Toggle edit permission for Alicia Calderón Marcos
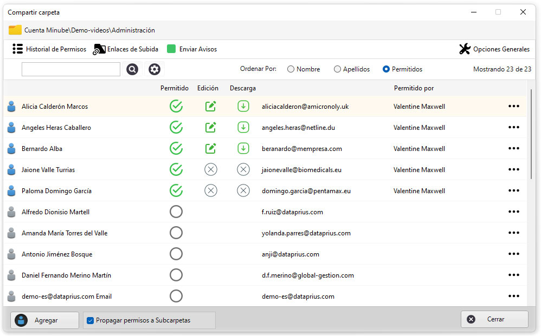This screenshot has width=541, height=336. pos(210,107)
